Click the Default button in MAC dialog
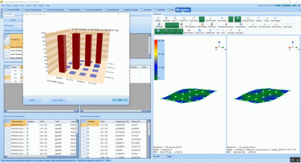301x163 pixels. coord(32,100)
